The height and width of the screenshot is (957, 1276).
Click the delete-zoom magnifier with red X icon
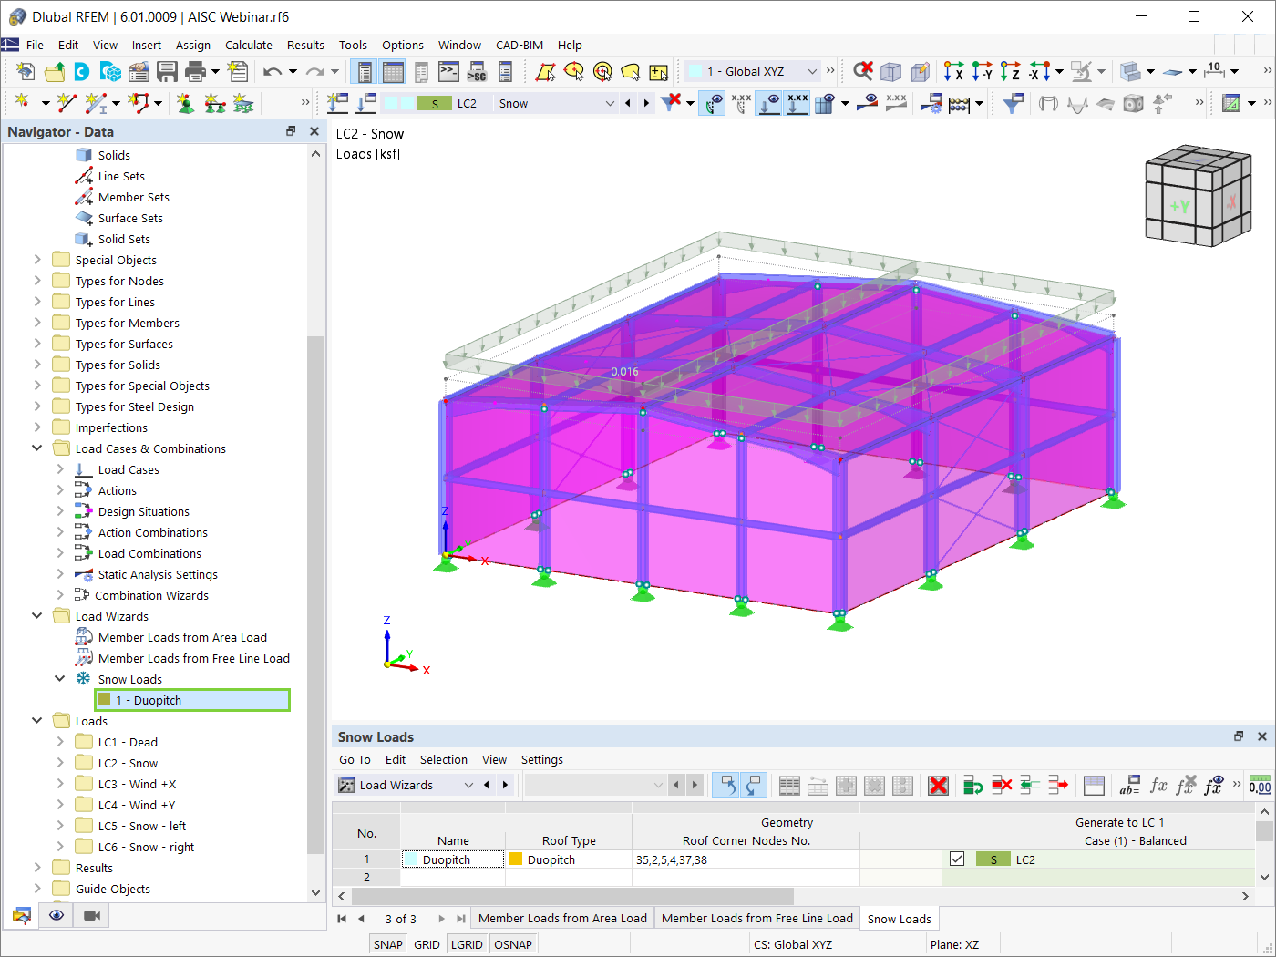[x=862, y=71]
